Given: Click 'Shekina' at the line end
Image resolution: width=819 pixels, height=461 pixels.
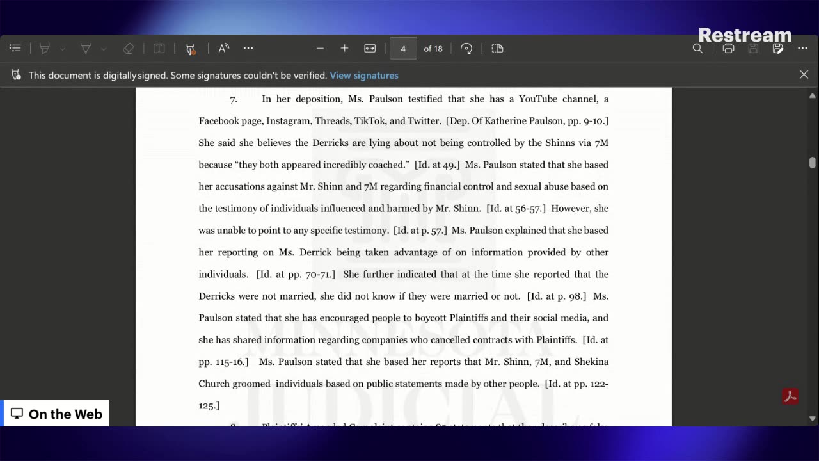Looking at the screenshot, I should pos(592,362).
